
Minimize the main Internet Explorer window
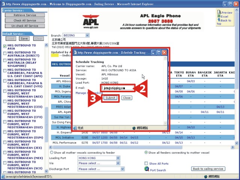point(225,4)
